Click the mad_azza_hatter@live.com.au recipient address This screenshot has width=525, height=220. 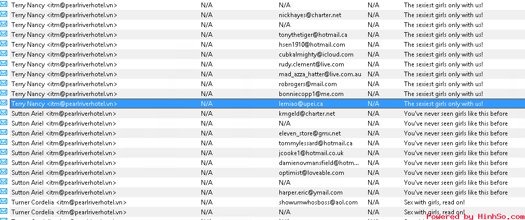pos(319,74)
